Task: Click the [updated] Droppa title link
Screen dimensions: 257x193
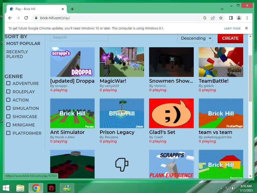Action: tap(72, 81)
